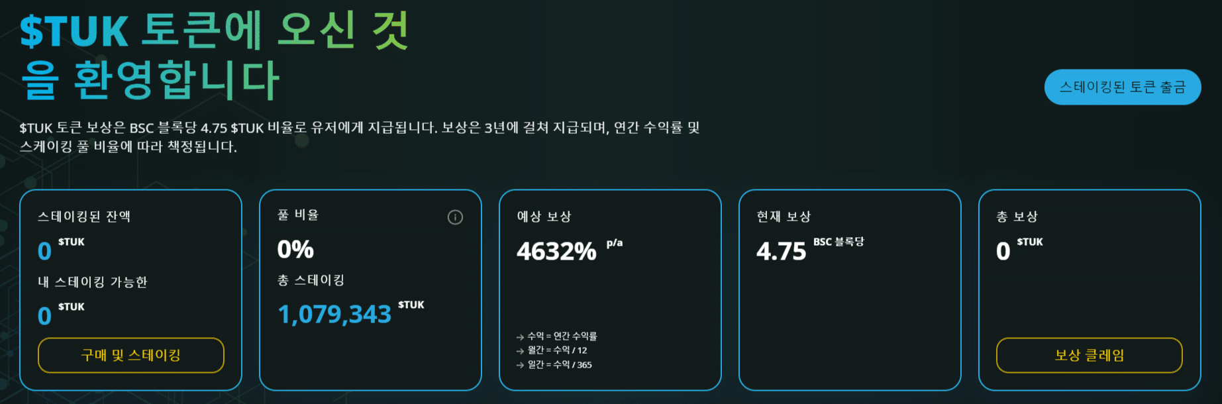Click the 스테이킹된 토큰 출금 button
Viewport: 1222px width, 404px height.
point(1123,86)
